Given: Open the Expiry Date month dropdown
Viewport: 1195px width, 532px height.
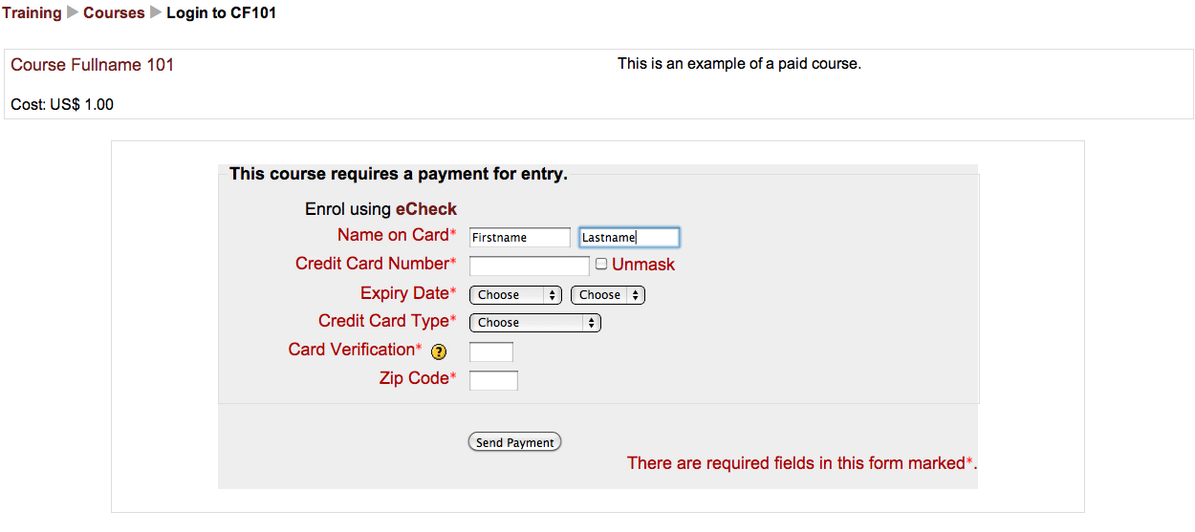Looking at the screenshot, I should pyautogui.click(x=515, y=295).
